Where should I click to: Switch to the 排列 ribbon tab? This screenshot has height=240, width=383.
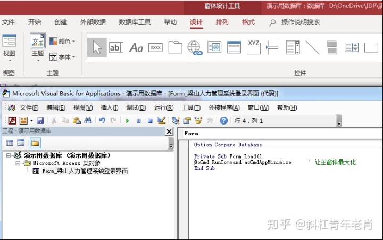click(x=222, y=22)
